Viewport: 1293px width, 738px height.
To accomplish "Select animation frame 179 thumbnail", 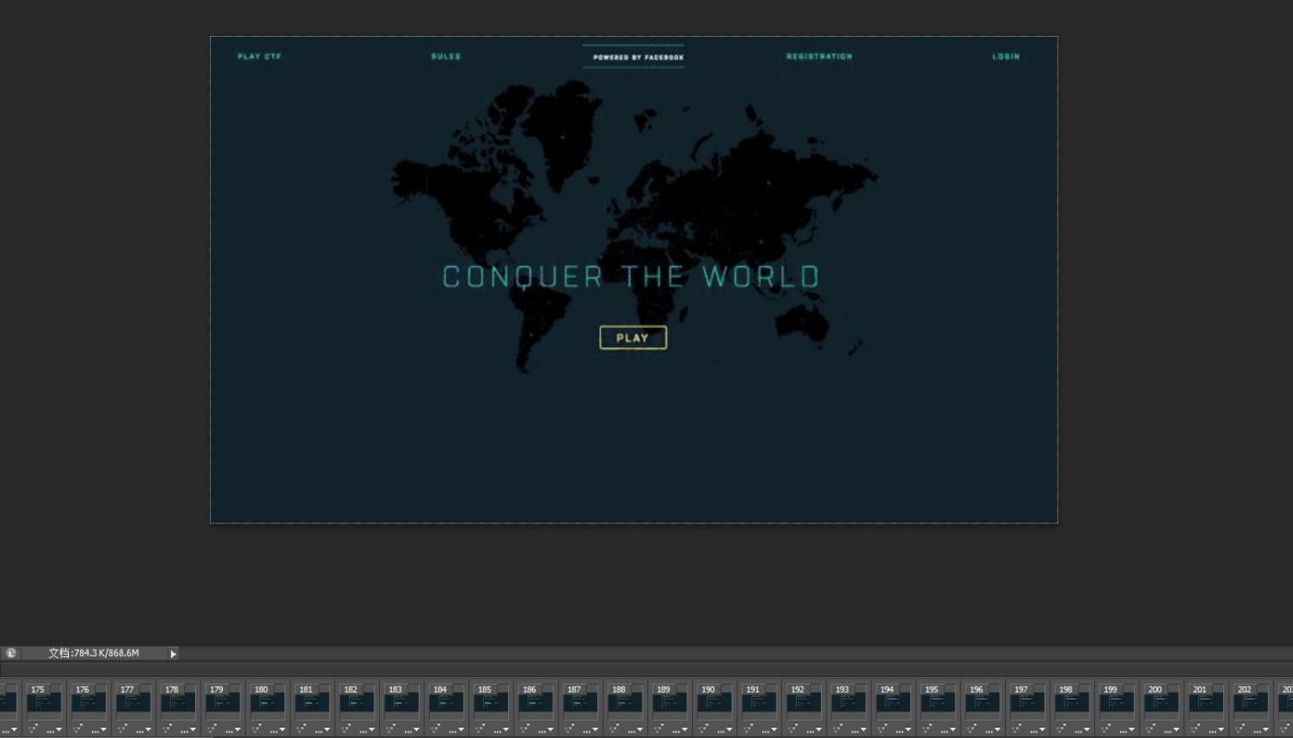I will (x=223, y=702).
